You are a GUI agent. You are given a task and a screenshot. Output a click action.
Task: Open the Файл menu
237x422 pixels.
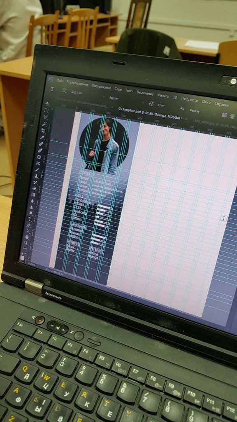(60, 81)
